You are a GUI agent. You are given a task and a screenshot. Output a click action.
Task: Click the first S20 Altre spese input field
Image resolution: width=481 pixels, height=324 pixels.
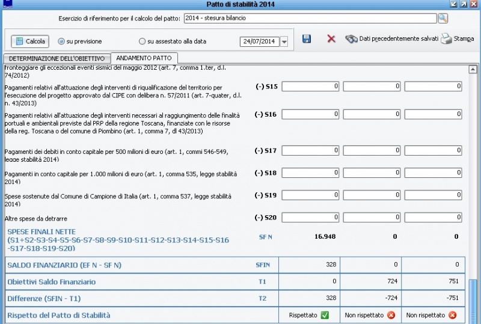click(310, 217)
